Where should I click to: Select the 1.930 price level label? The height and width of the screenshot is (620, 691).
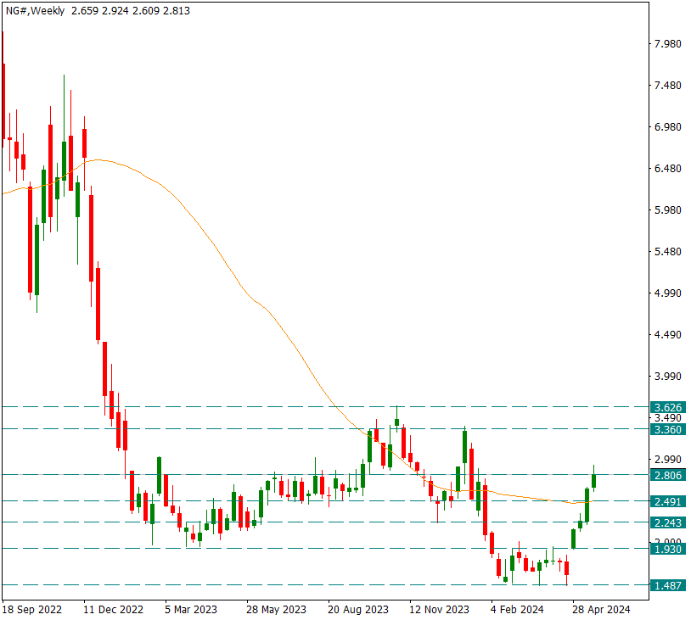[x=668, y=549]
